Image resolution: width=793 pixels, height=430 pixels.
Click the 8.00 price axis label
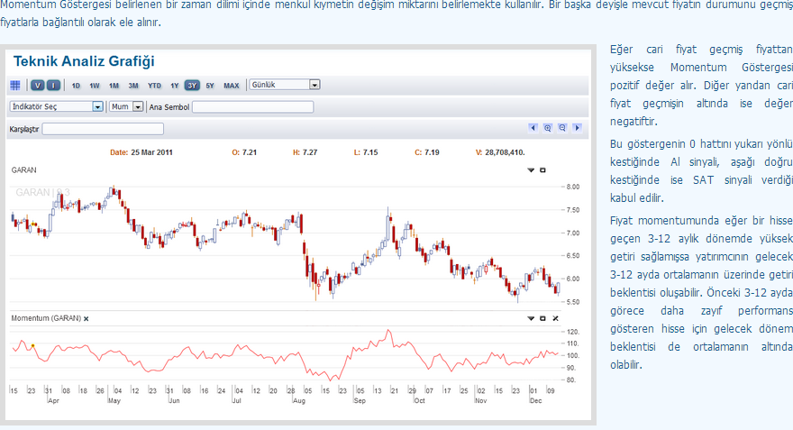[573, 187]
